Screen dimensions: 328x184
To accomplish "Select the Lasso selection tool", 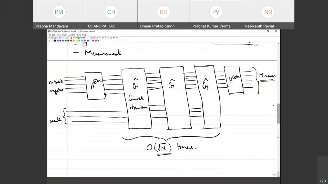I will pyautogui.click(x=108, y=38).
